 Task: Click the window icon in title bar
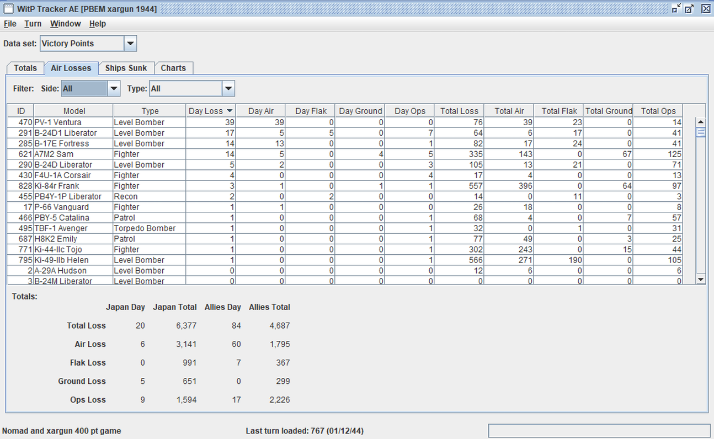8,9
